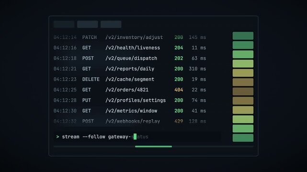Click the timestamp '04:12:28'
Image resolution: width=307 pixels, height=172 pixels.
(x=65, y=100)
